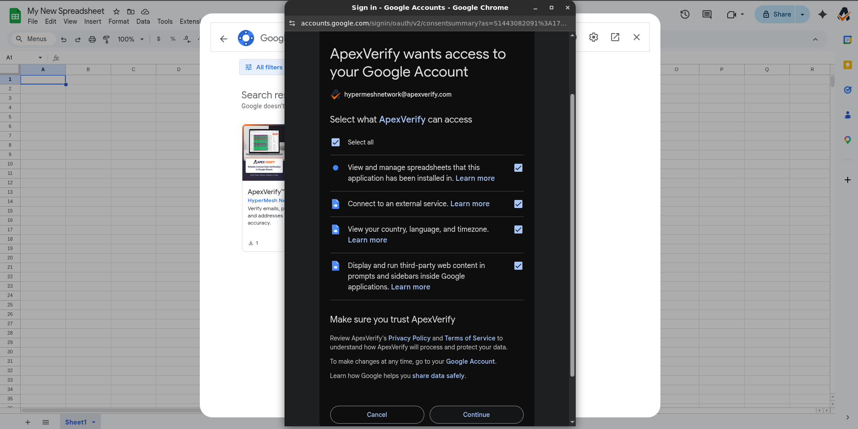Open the View menu
The image size is (858, 429).
70,21
